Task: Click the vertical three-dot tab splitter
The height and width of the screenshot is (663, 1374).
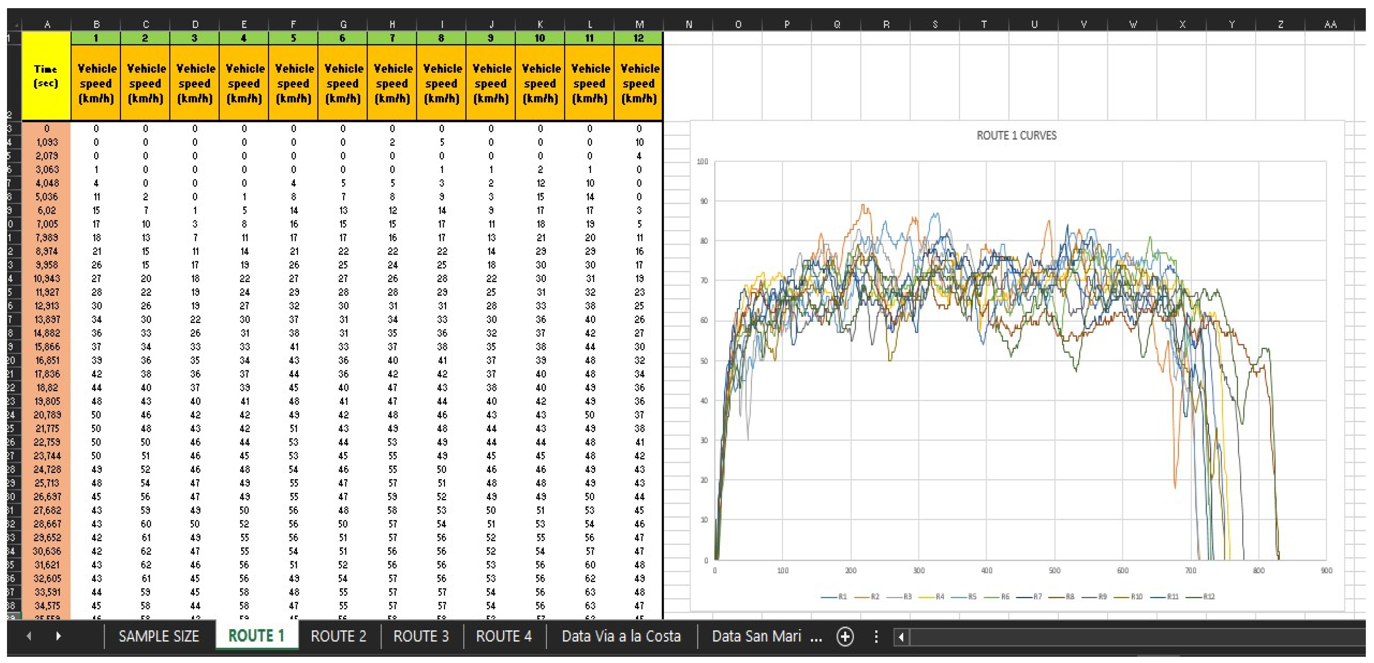Action: coord(876,636)
